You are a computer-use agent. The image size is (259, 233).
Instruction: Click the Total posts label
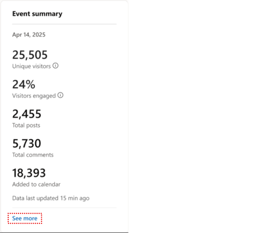[26, 126]
